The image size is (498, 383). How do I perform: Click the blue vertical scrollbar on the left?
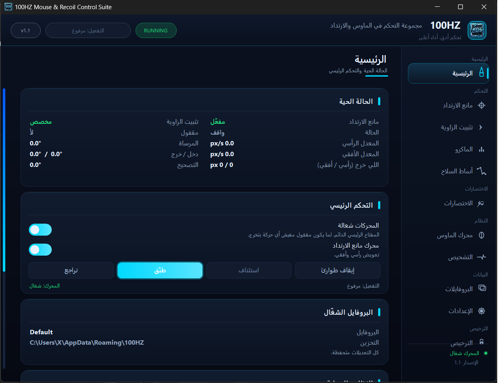[x=4, y=180]
